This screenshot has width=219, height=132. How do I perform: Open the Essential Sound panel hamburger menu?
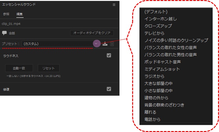(x=114, y=5)
